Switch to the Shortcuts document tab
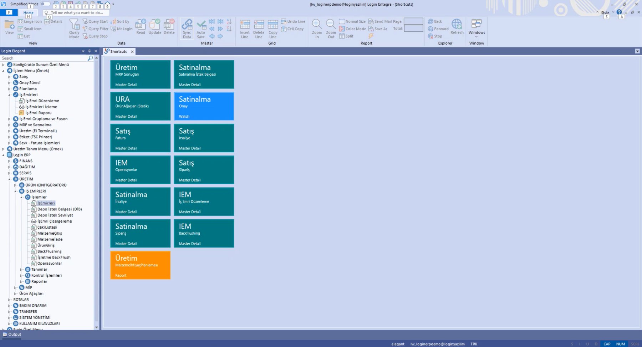The height and width of the screenshot is (347, 642). (118, 51)
